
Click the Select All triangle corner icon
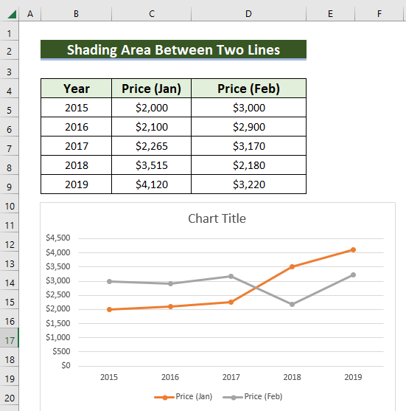point(12,14)
